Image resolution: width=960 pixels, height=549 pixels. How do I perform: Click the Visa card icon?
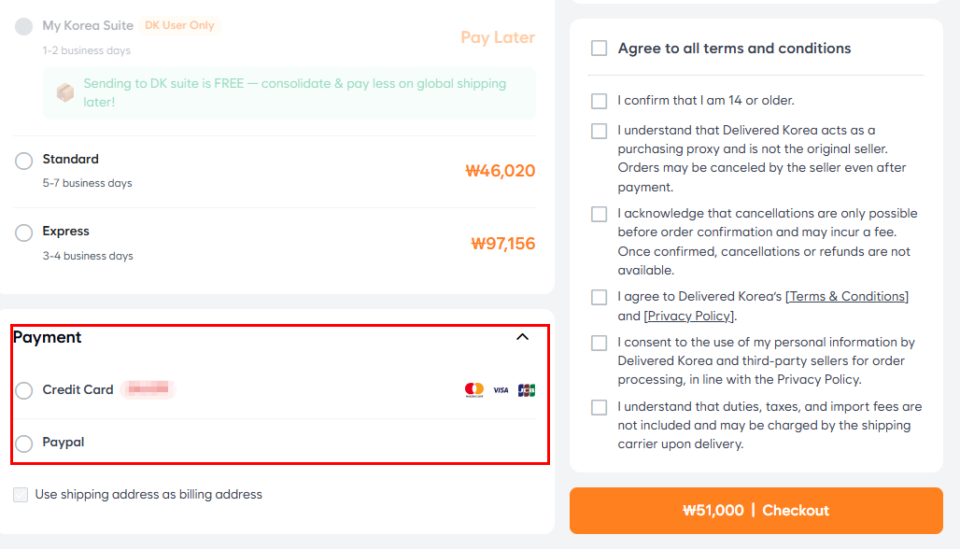point(501,390)
